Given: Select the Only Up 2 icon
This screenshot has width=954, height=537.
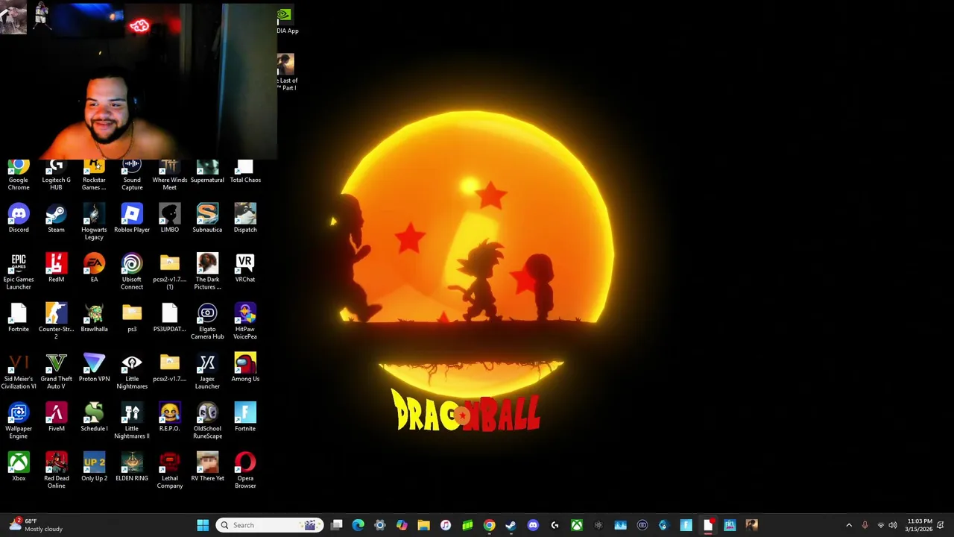Looking at the screenshot, I should coord(94,467).
